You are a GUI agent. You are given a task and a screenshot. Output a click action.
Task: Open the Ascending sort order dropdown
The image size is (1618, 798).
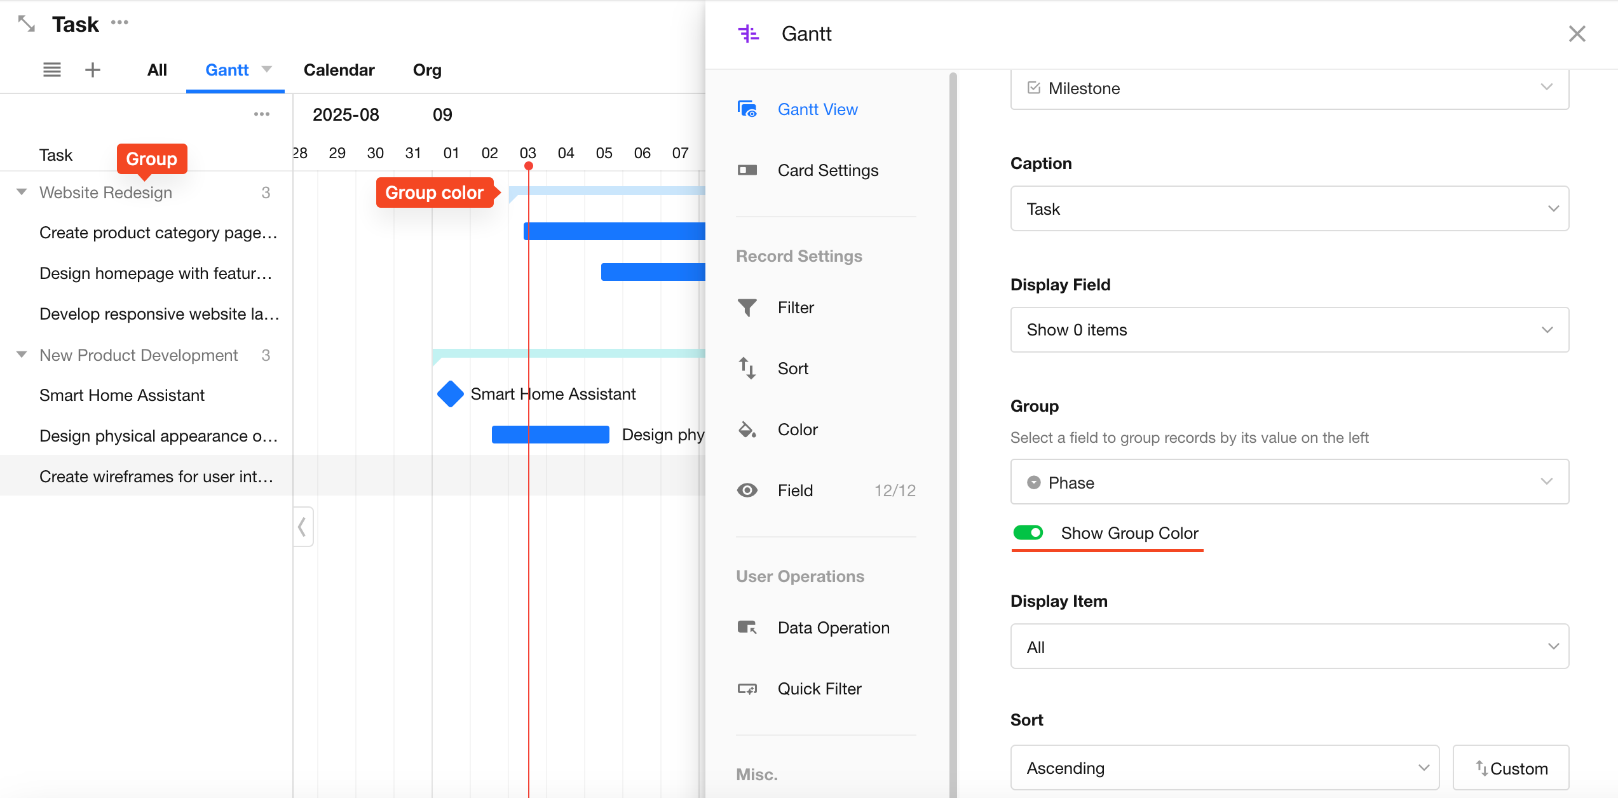coord(1224,768)
